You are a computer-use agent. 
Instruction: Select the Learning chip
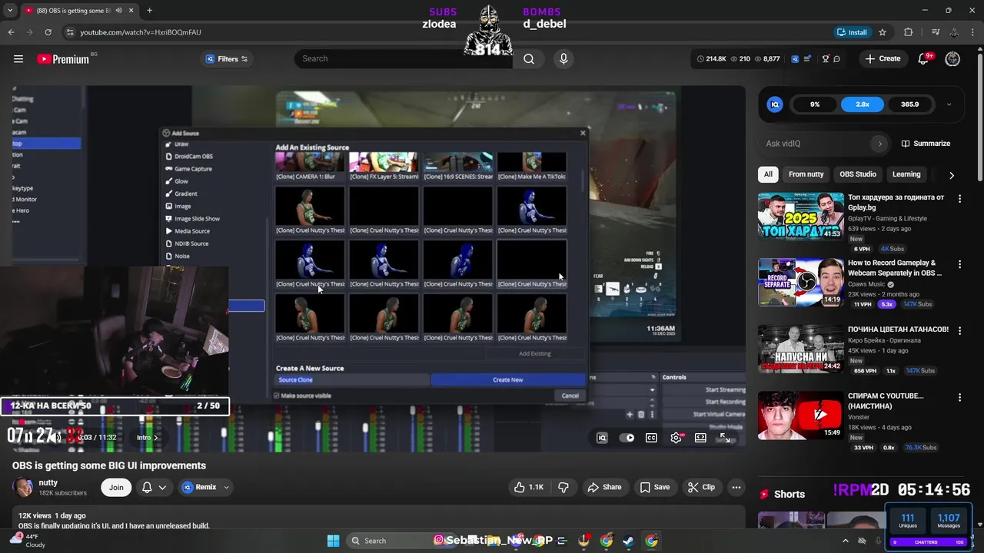pyautogui.click(x=906, y=174)
